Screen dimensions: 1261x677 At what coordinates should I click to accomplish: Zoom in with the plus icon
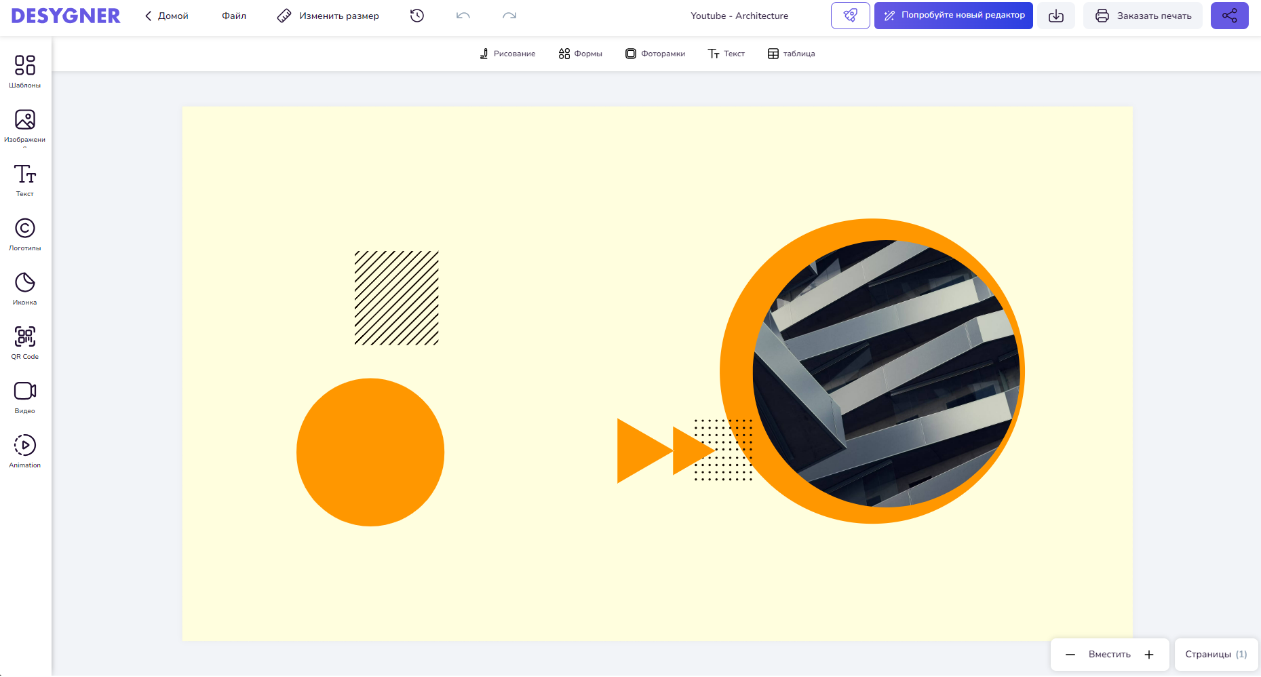coord(1149,655)
